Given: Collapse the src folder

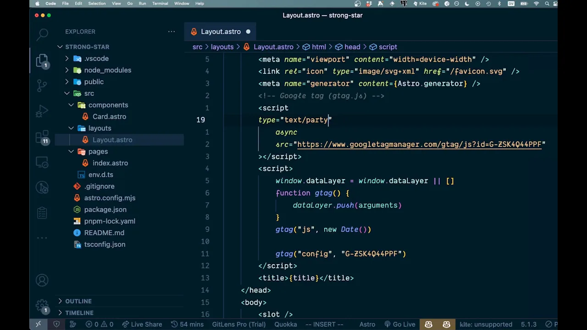Looking at the screenshot, I should coord(89,93).
